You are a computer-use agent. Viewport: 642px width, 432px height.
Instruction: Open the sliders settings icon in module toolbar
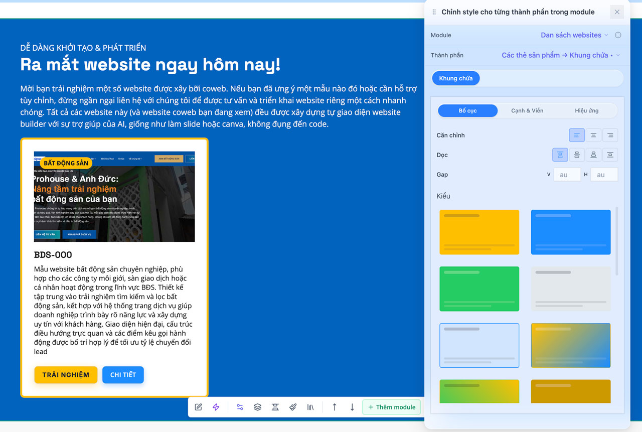pos(240,407)
